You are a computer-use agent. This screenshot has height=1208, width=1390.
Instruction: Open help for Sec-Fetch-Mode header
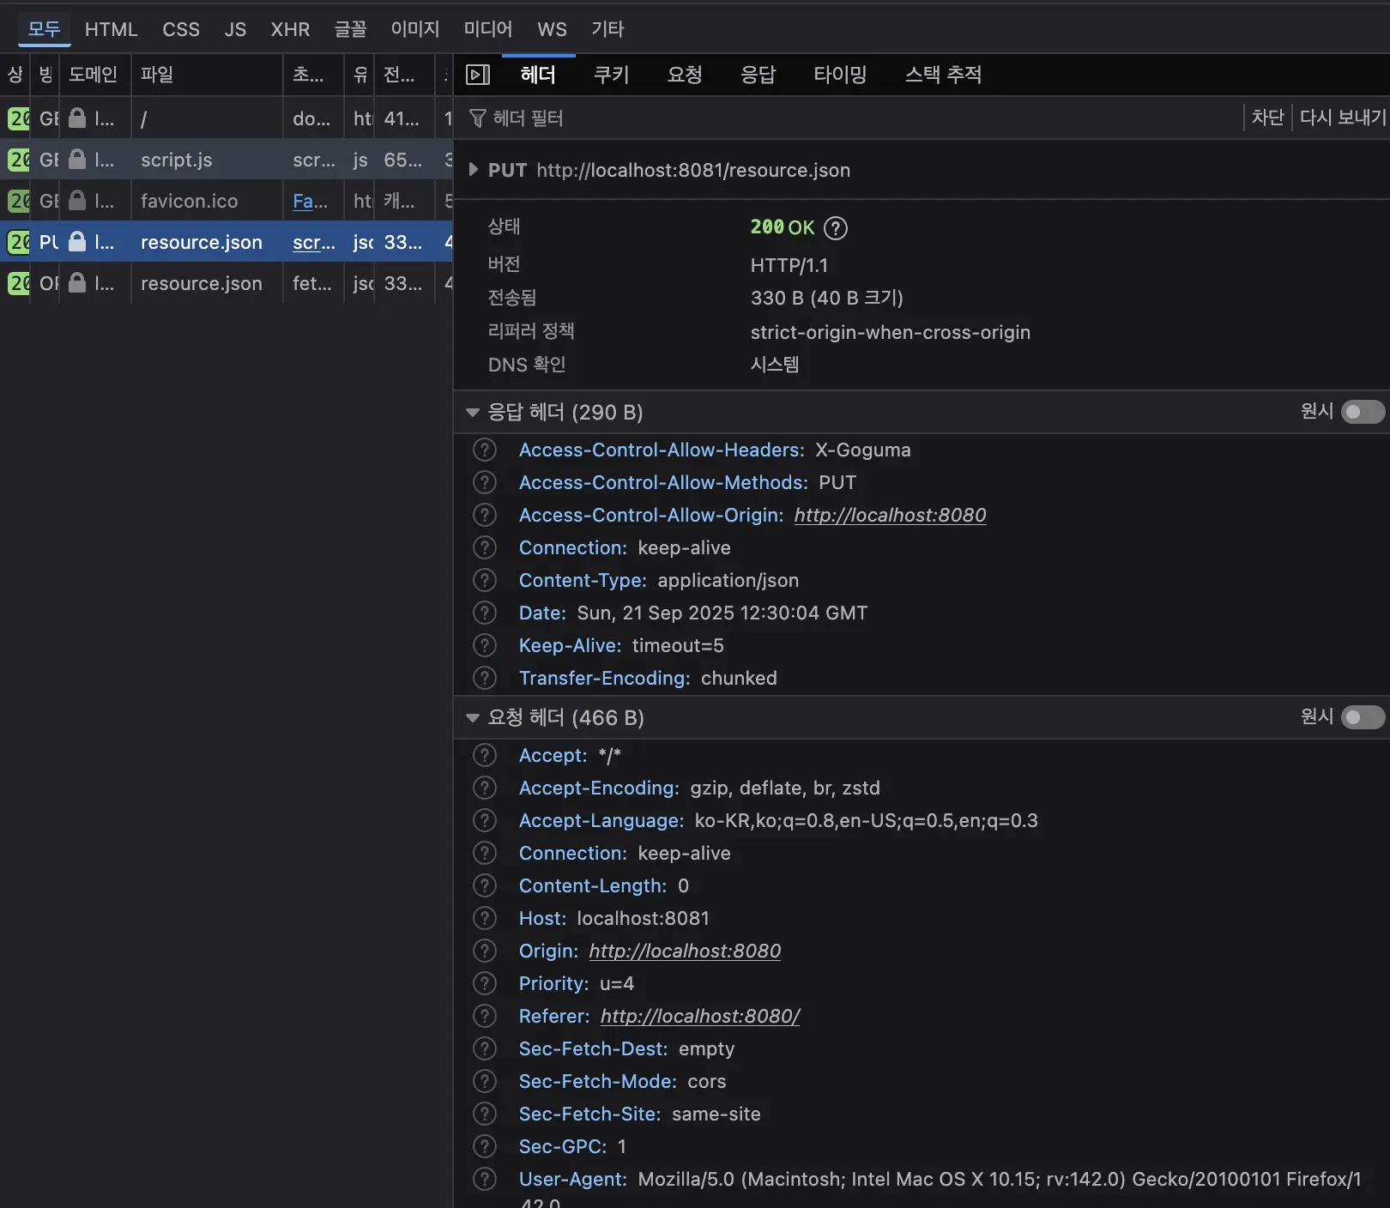pos(485,1082)
